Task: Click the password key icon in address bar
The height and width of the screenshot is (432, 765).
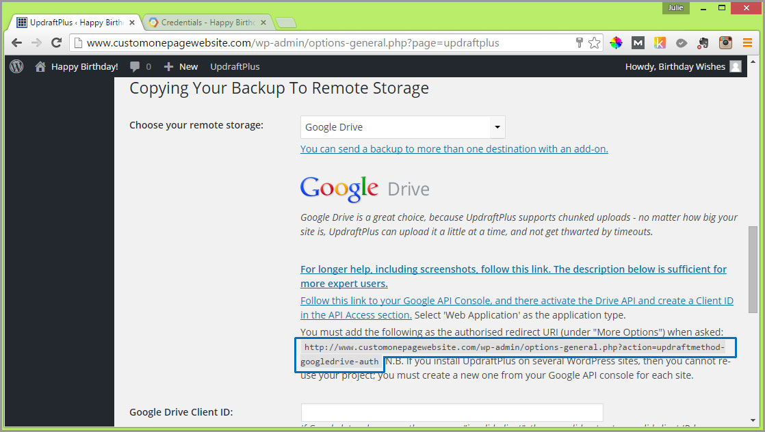Action: pyautogui.click(x=579, y=43)
